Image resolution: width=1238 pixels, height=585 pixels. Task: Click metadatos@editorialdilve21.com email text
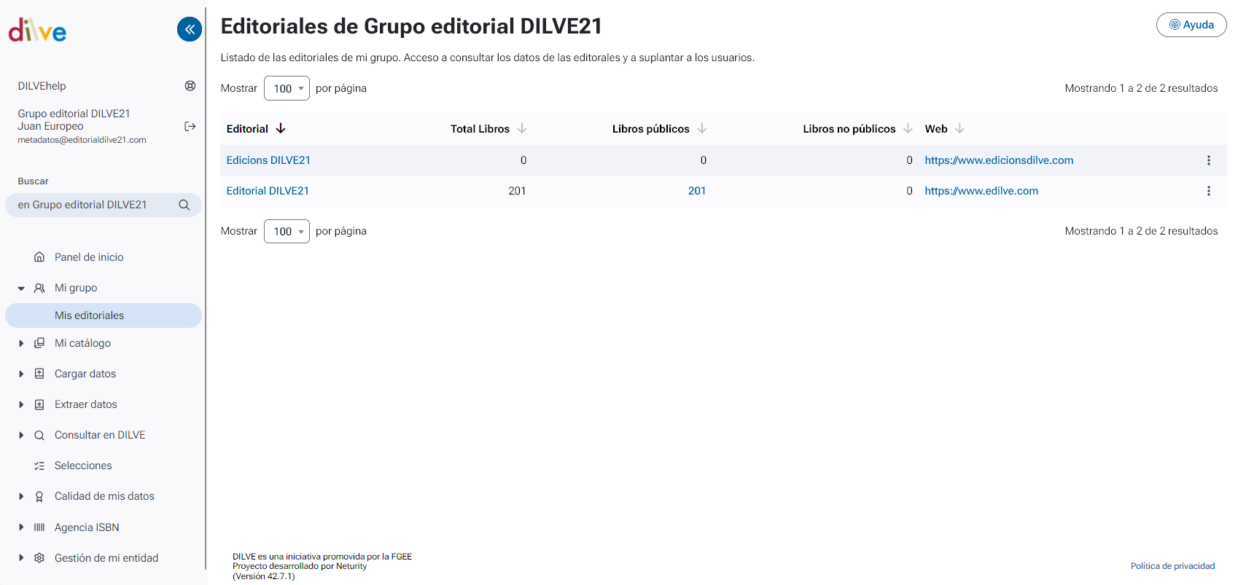82,140
